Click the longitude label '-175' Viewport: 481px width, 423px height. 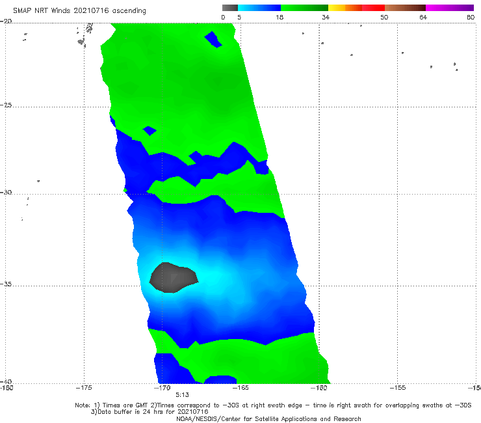coord(84,388)
